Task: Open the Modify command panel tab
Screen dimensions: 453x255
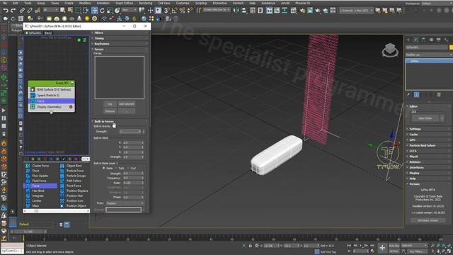Action: [x=415, y=40]
